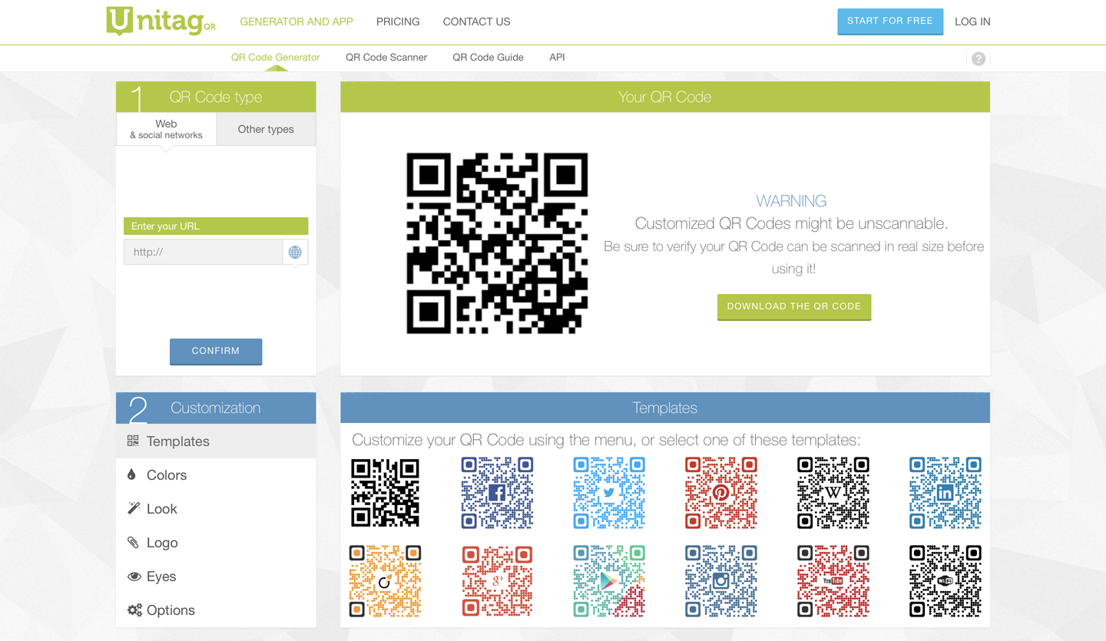Click the Look magic wand icon
The image size is (1106, 641).
133,508
